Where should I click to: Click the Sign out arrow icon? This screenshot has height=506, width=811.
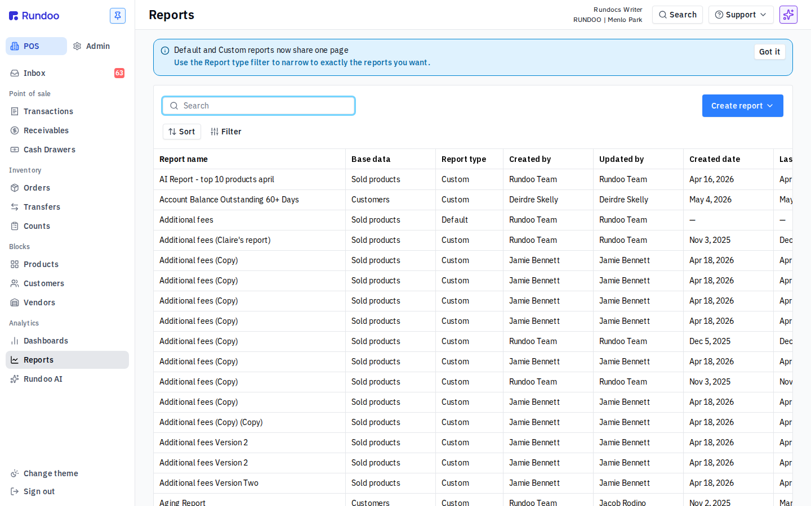click(15, 491)
